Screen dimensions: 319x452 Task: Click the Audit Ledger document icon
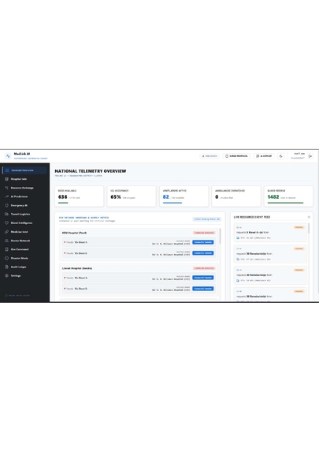(x=6, y=267)
